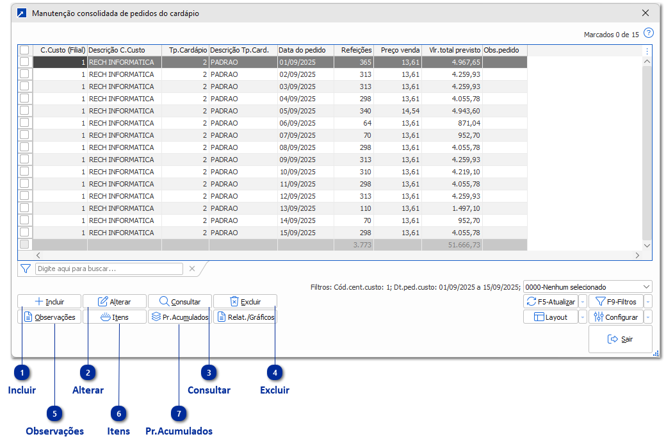Mark the checkbox for 15/09/2025 order
Image resolution: width=666 pixels, height=448 pixels.
(x=24, y=233)
